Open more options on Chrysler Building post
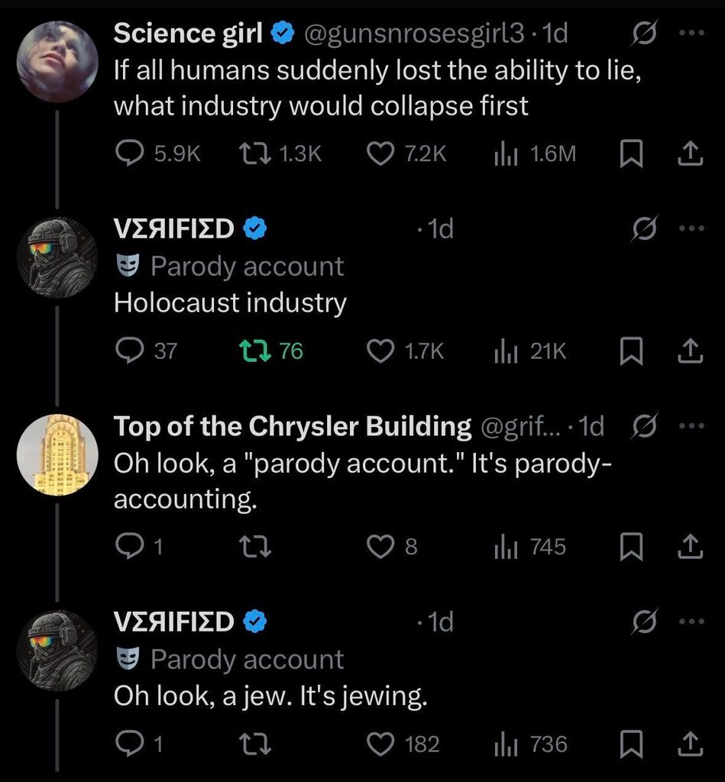Viewport: 725px width, 782px height. tap(690, 426)
